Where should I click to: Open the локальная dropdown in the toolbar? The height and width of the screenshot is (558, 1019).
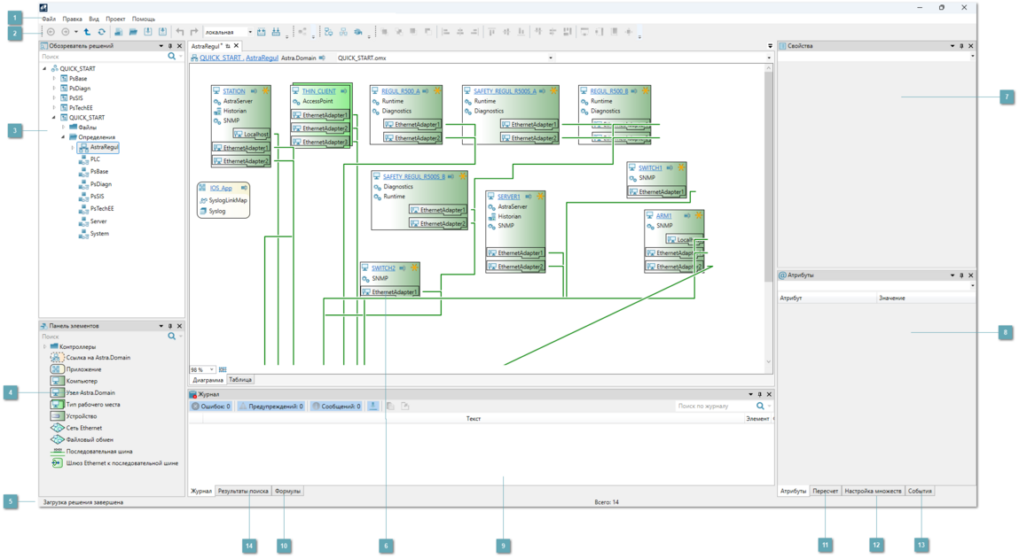tap(250, 32)
